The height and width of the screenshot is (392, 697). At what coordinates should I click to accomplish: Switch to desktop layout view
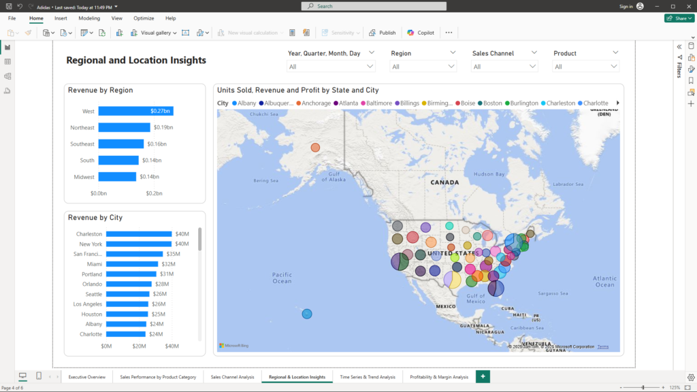point(22,376)
